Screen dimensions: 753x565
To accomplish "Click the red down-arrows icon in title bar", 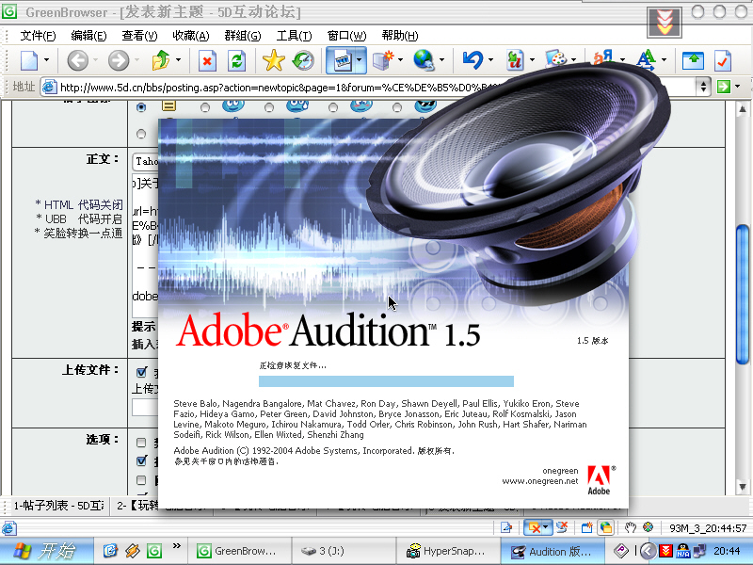I will point(665,23).
